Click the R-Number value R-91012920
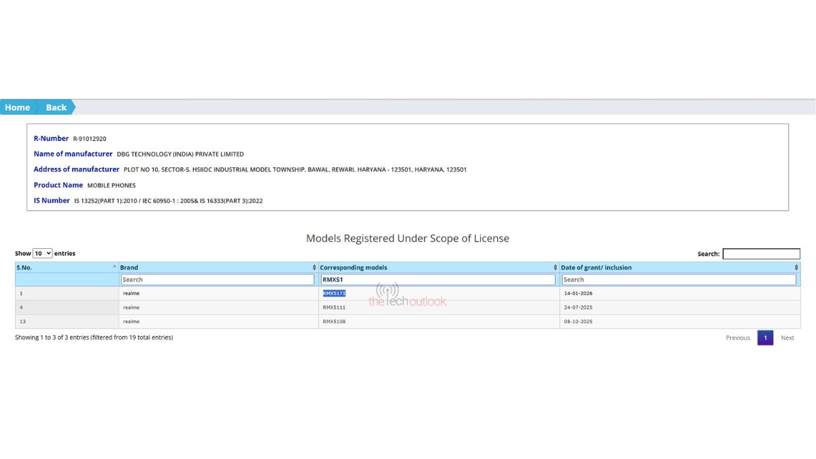 (x=90, y=139)
